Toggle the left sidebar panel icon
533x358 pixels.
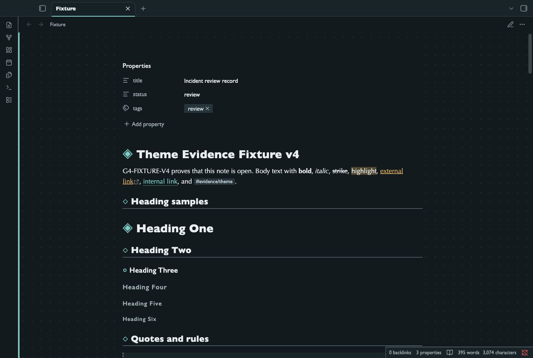point(42,8)
